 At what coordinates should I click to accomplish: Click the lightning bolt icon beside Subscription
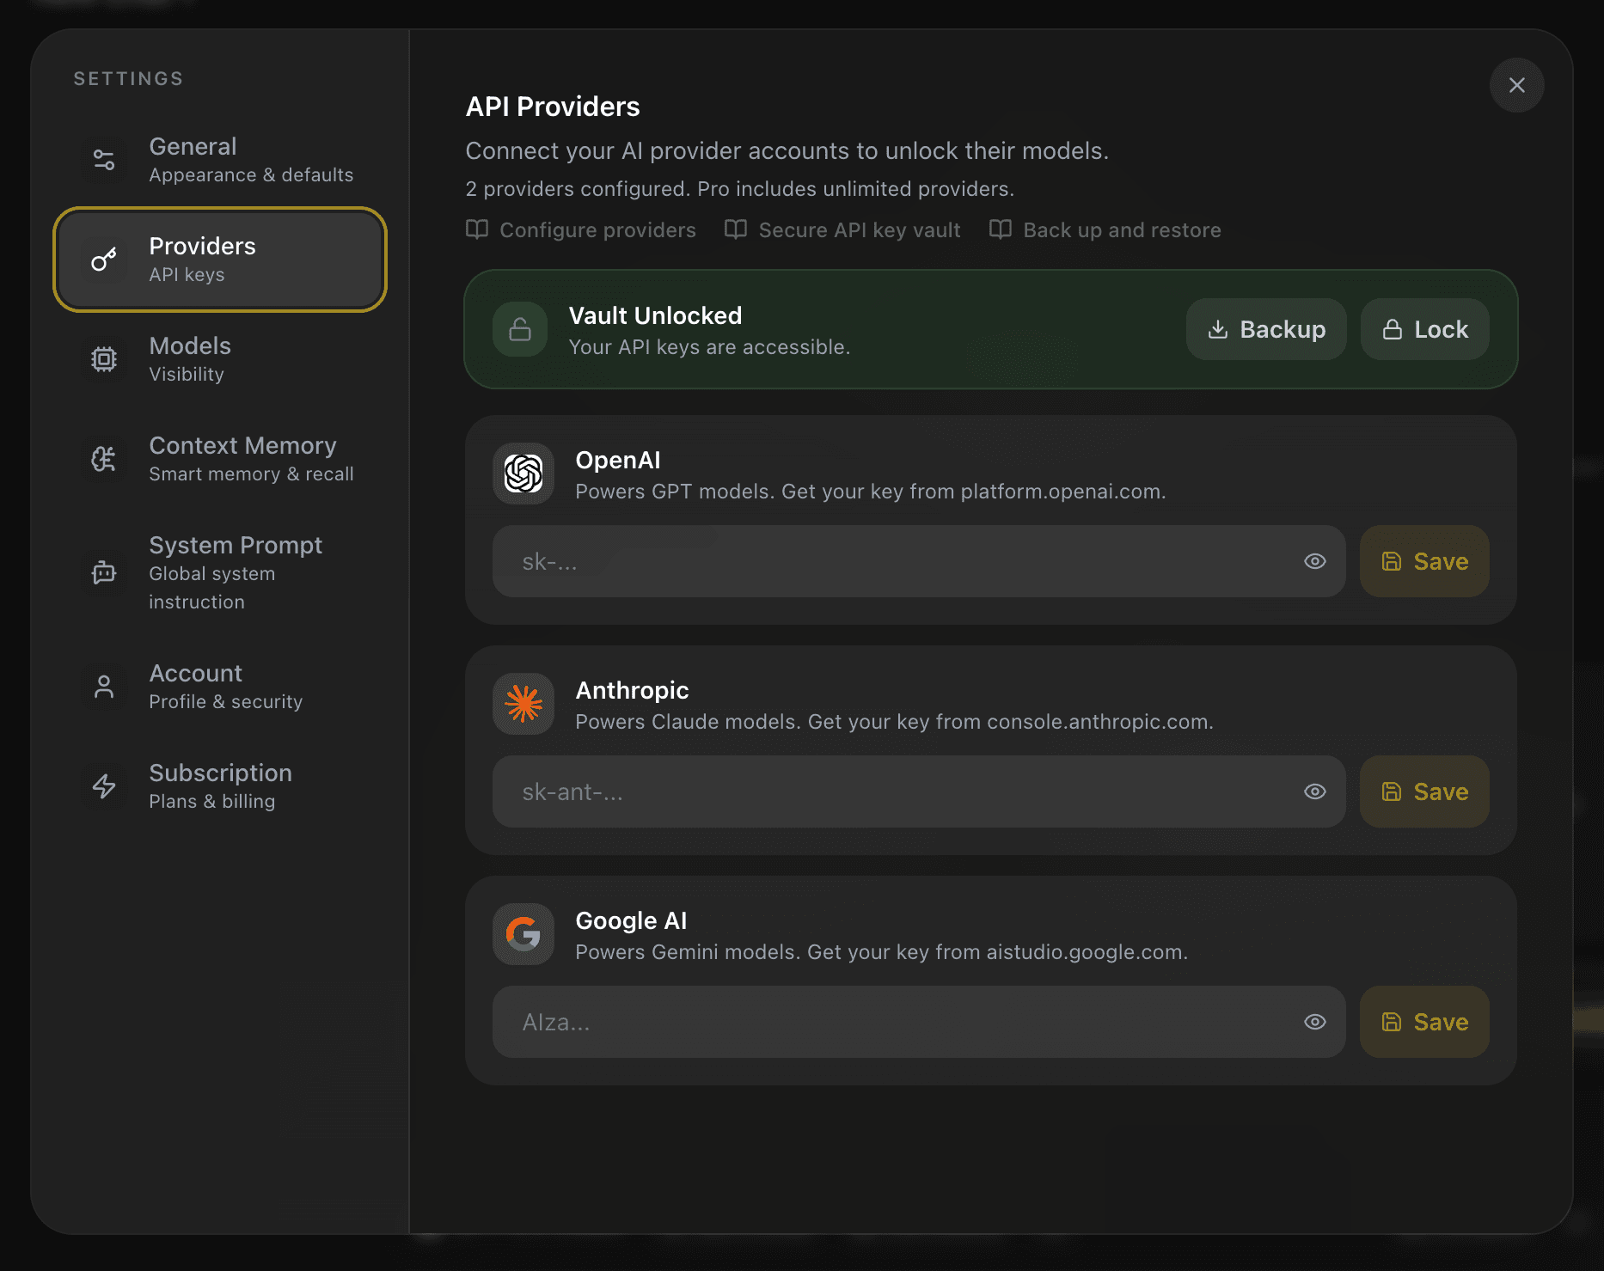[x=104, y=786]
